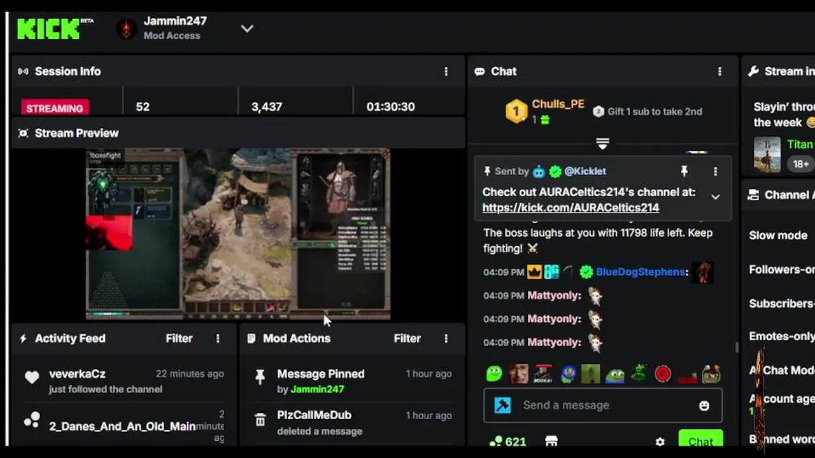
Task: Click the 01:30:30 stream duration
Action: pyautogui.click(x=390, y=107)
